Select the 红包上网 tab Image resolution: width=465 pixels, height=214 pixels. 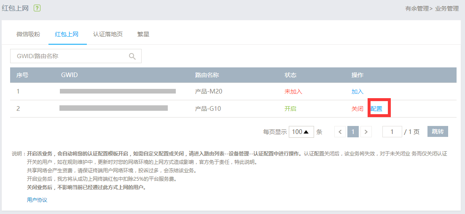tap(67, 34)
